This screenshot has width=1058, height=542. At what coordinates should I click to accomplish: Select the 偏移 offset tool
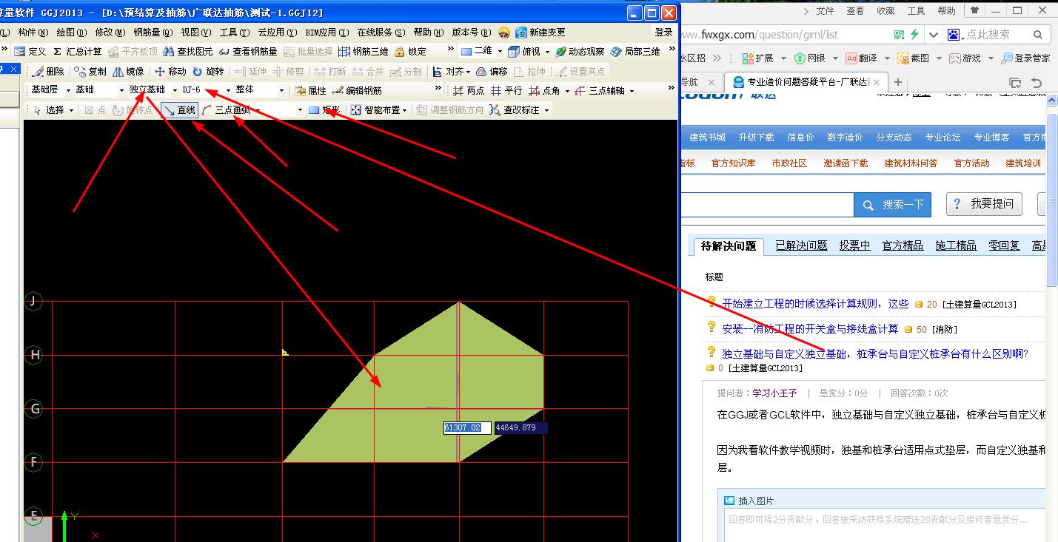click(492, 72)
